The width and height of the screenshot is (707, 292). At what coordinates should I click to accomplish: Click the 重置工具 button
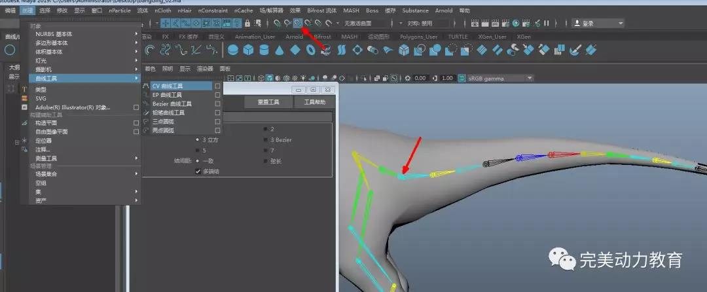coord(268,102)
